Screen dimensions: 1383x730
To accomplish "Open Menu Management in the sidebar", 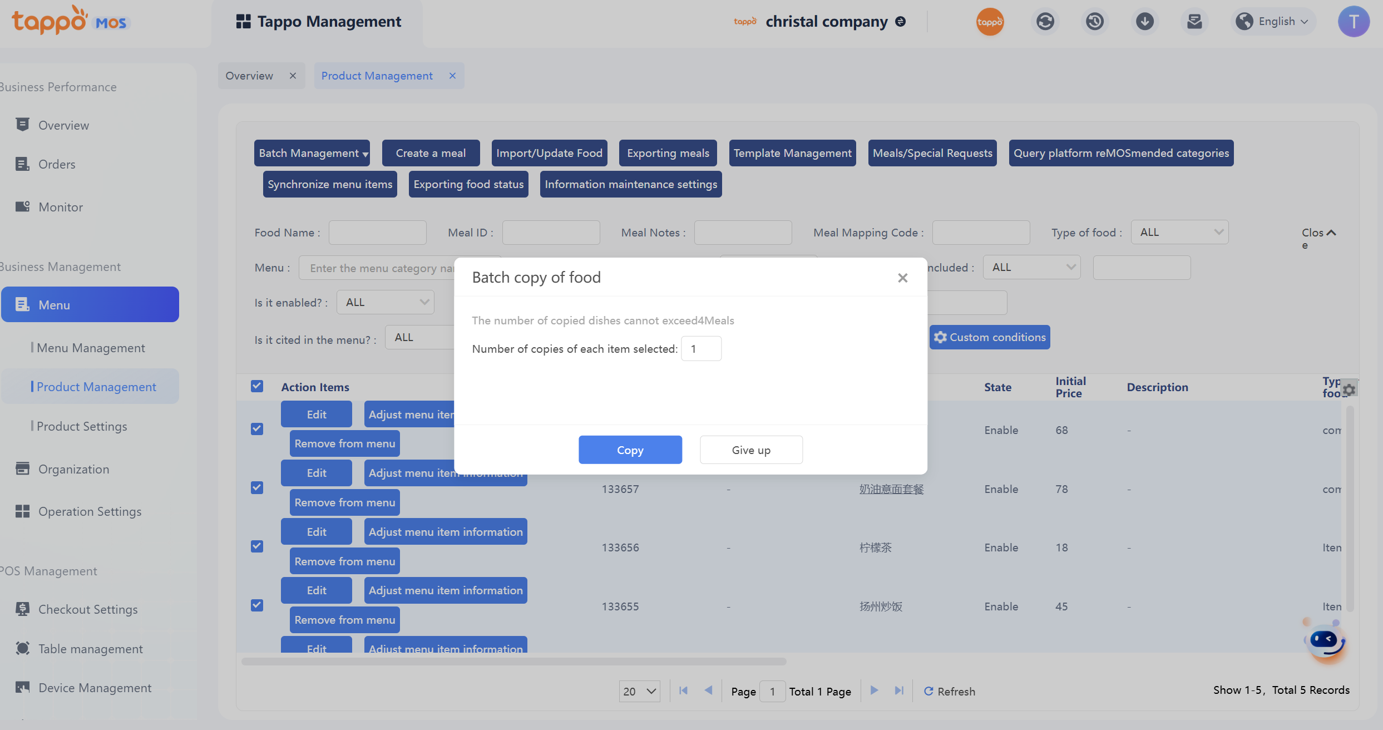I will coord(91,348).
